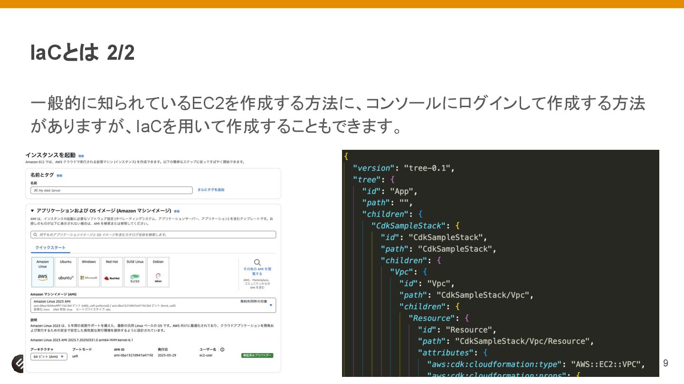Image resolution: width=684 pixels, height=384 pixels.
Task: Click the その他の AMI を閲覧する link
Action: pyautogui.click(x=257, y=271)
